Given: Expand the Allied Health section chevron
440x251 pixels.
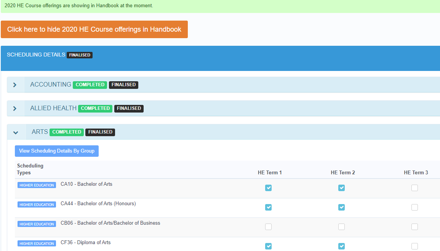Looking at the screenshot, I should pyautogui.click(x=15, y=108).
